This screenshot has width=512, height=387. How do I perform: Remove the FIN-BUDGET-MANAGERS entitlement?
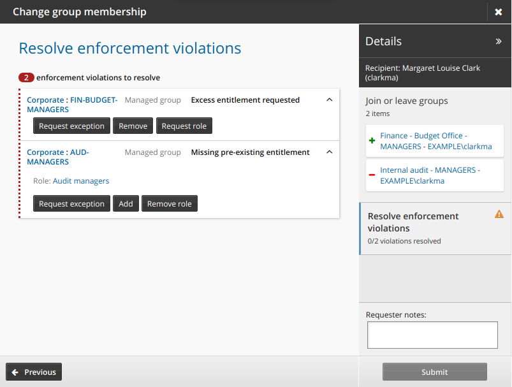[x=133, y=126]
